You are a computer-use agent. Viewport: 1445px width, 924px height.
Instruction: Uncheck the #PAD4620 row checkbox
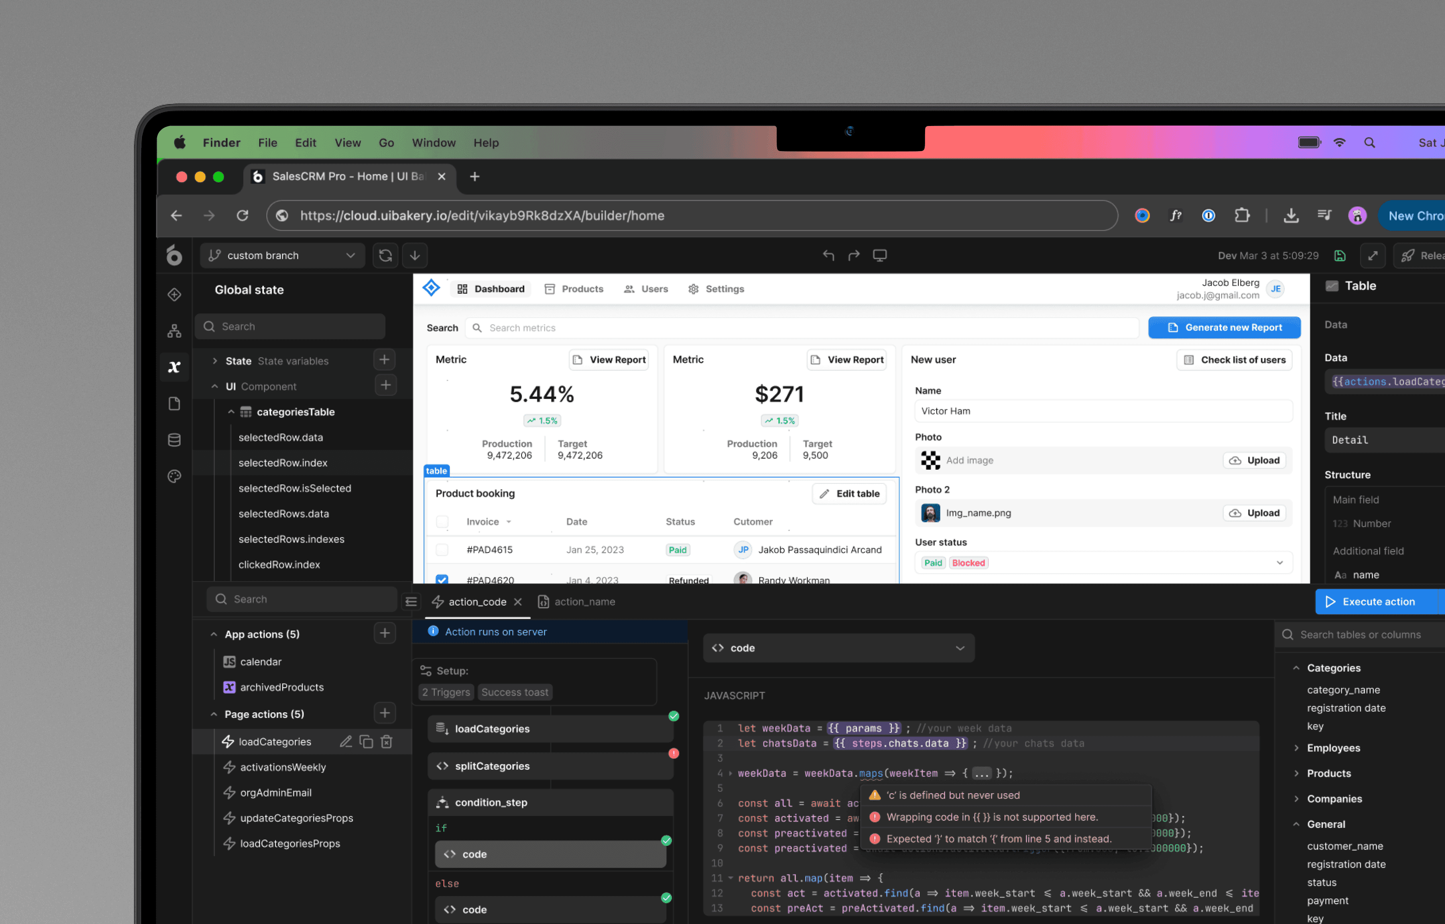pos(442,580)
